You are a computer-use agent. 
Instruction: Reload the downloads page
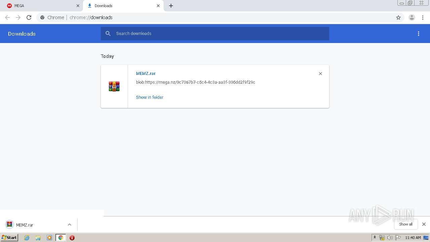29,17
